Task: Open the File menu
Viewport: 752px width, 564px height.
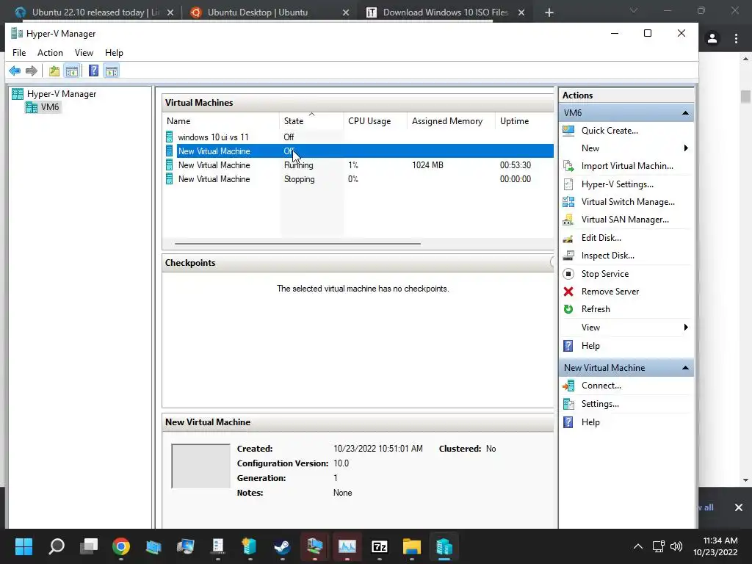Action: click(19, 53)
